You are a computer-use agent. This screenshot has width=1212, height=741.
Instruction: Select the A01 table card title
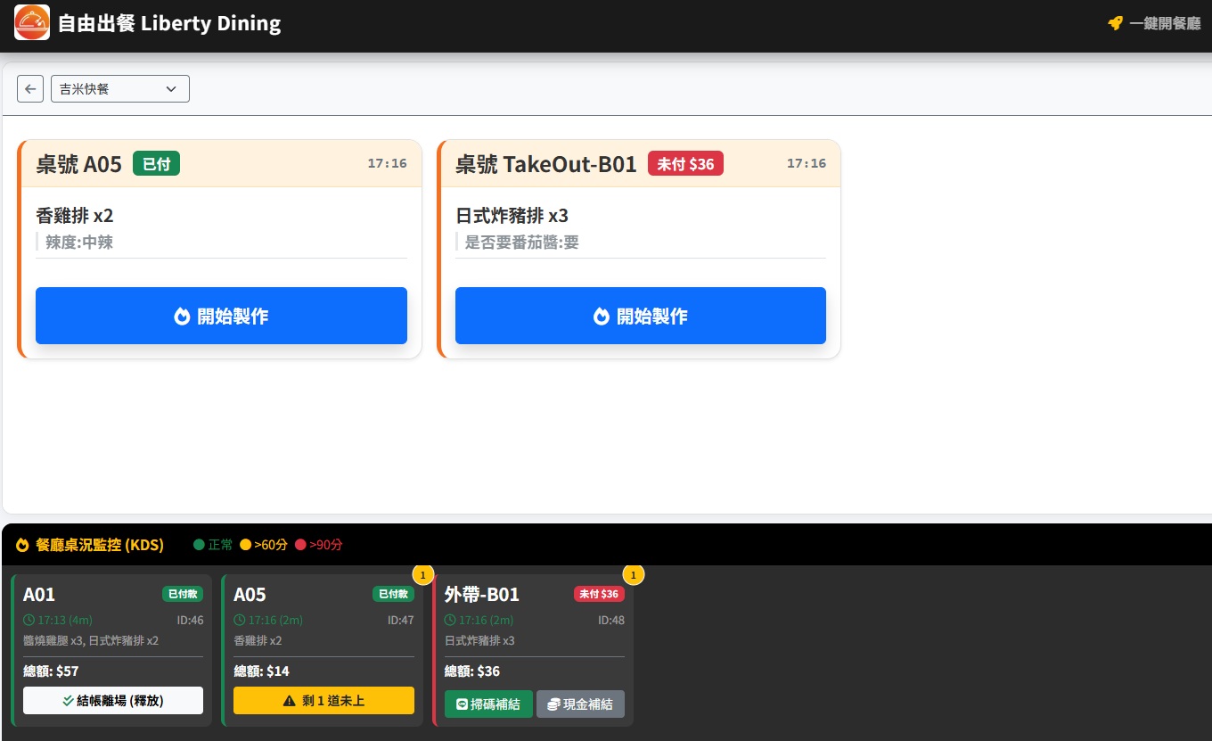(x=39, y=595)
